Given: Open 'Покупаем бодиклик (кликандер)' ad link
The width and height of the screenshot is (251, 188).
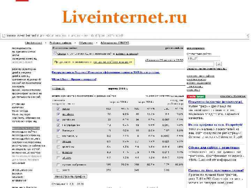Looking at the screenshot, I should [x=216, y=102].
